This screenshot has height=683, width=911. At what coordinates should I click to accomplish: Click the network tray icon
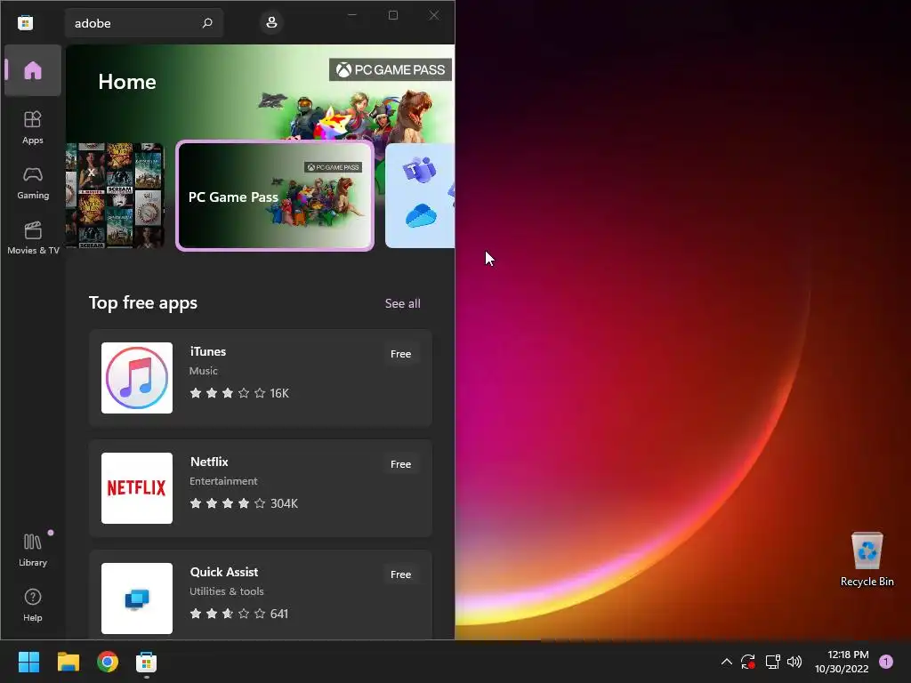772,662
